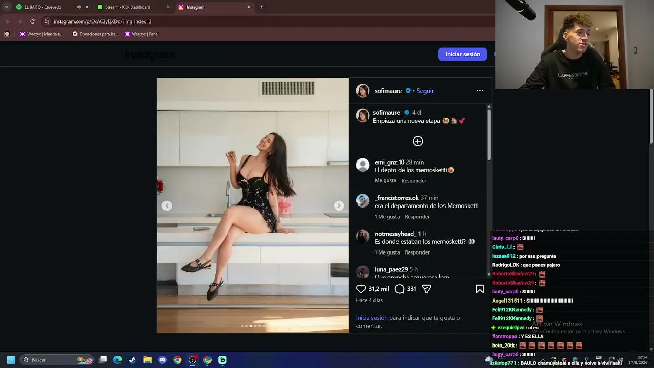Follow sofimaure_ with the Seguir link
This screenshot has width=654, height=368.
tap(425, 91)
